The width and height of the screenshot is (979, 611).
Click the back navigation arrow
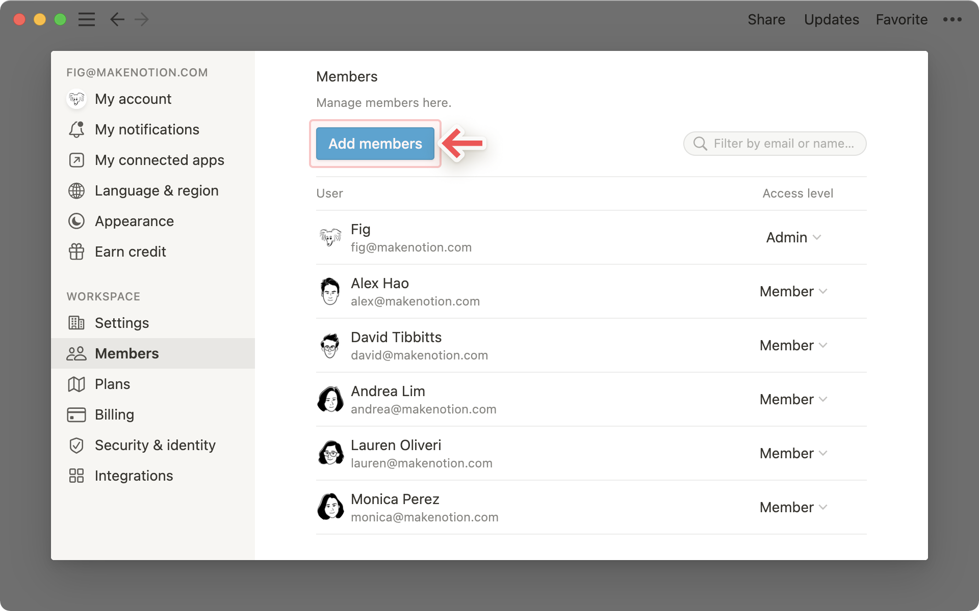pyautogui.click(x=117, y=19)
